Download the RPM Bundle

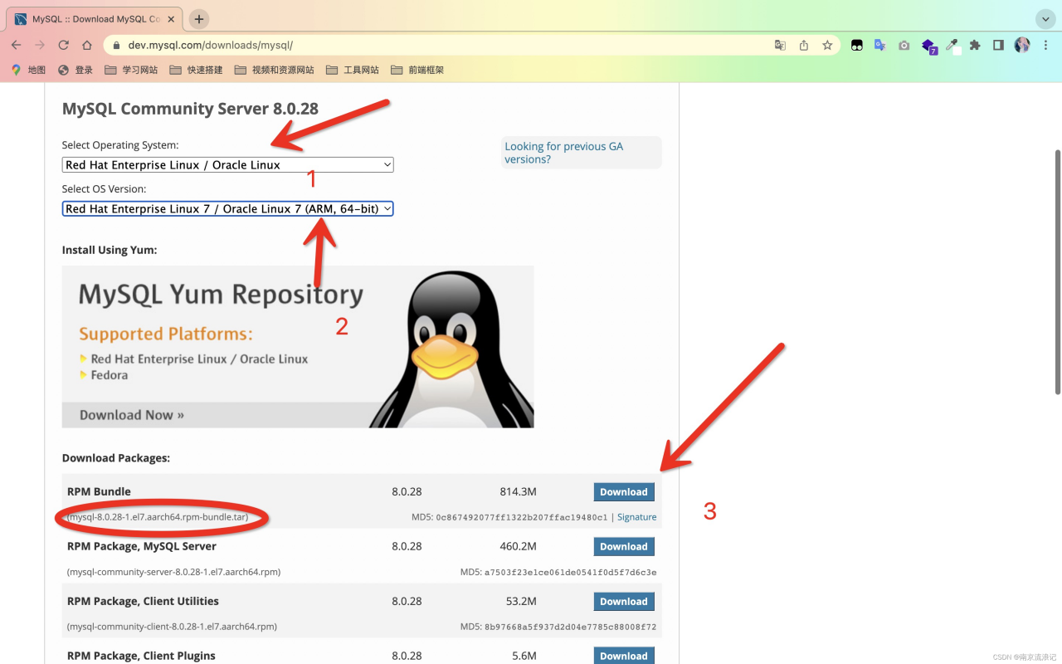pos(624,491)
